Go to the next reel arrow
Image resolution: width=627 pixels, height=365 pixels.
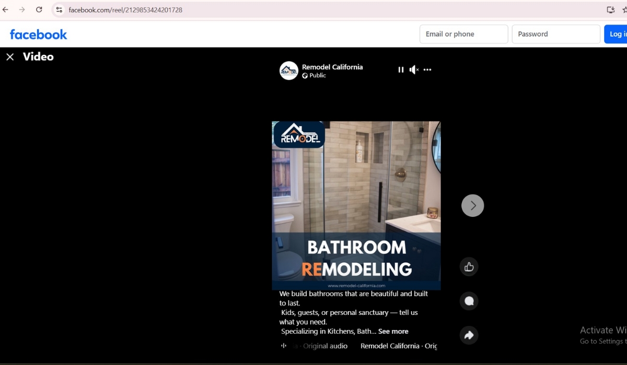tap(472, 205)
